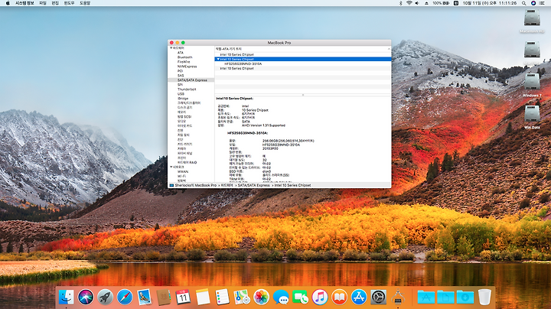
Task: Open the 파일 menu
Action: click(43, 3)
